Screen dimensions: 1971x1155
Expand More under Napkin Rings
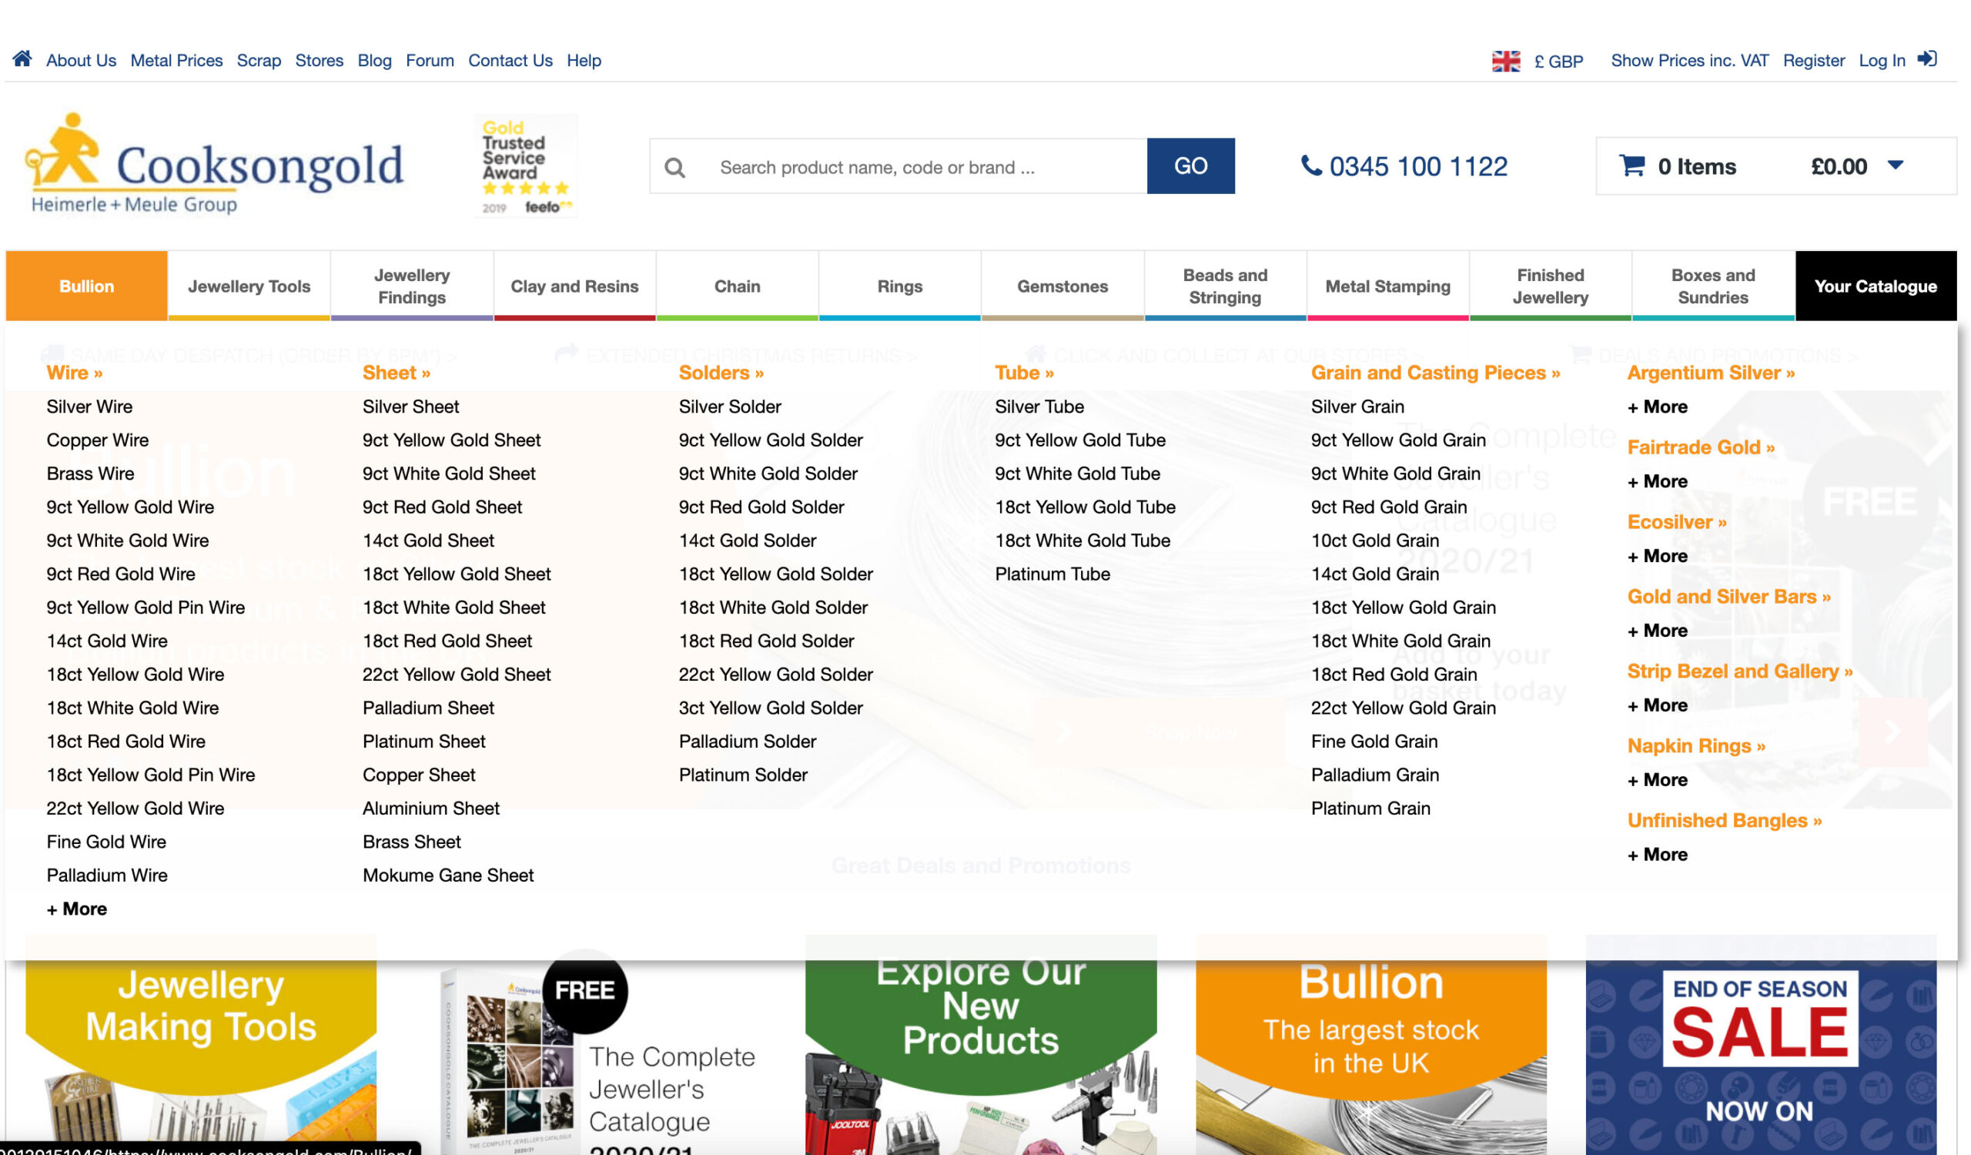point(1658,781)
